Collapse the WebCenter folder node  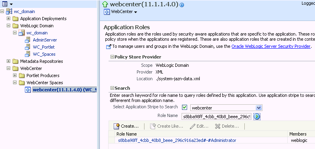[x=8, y=68]
